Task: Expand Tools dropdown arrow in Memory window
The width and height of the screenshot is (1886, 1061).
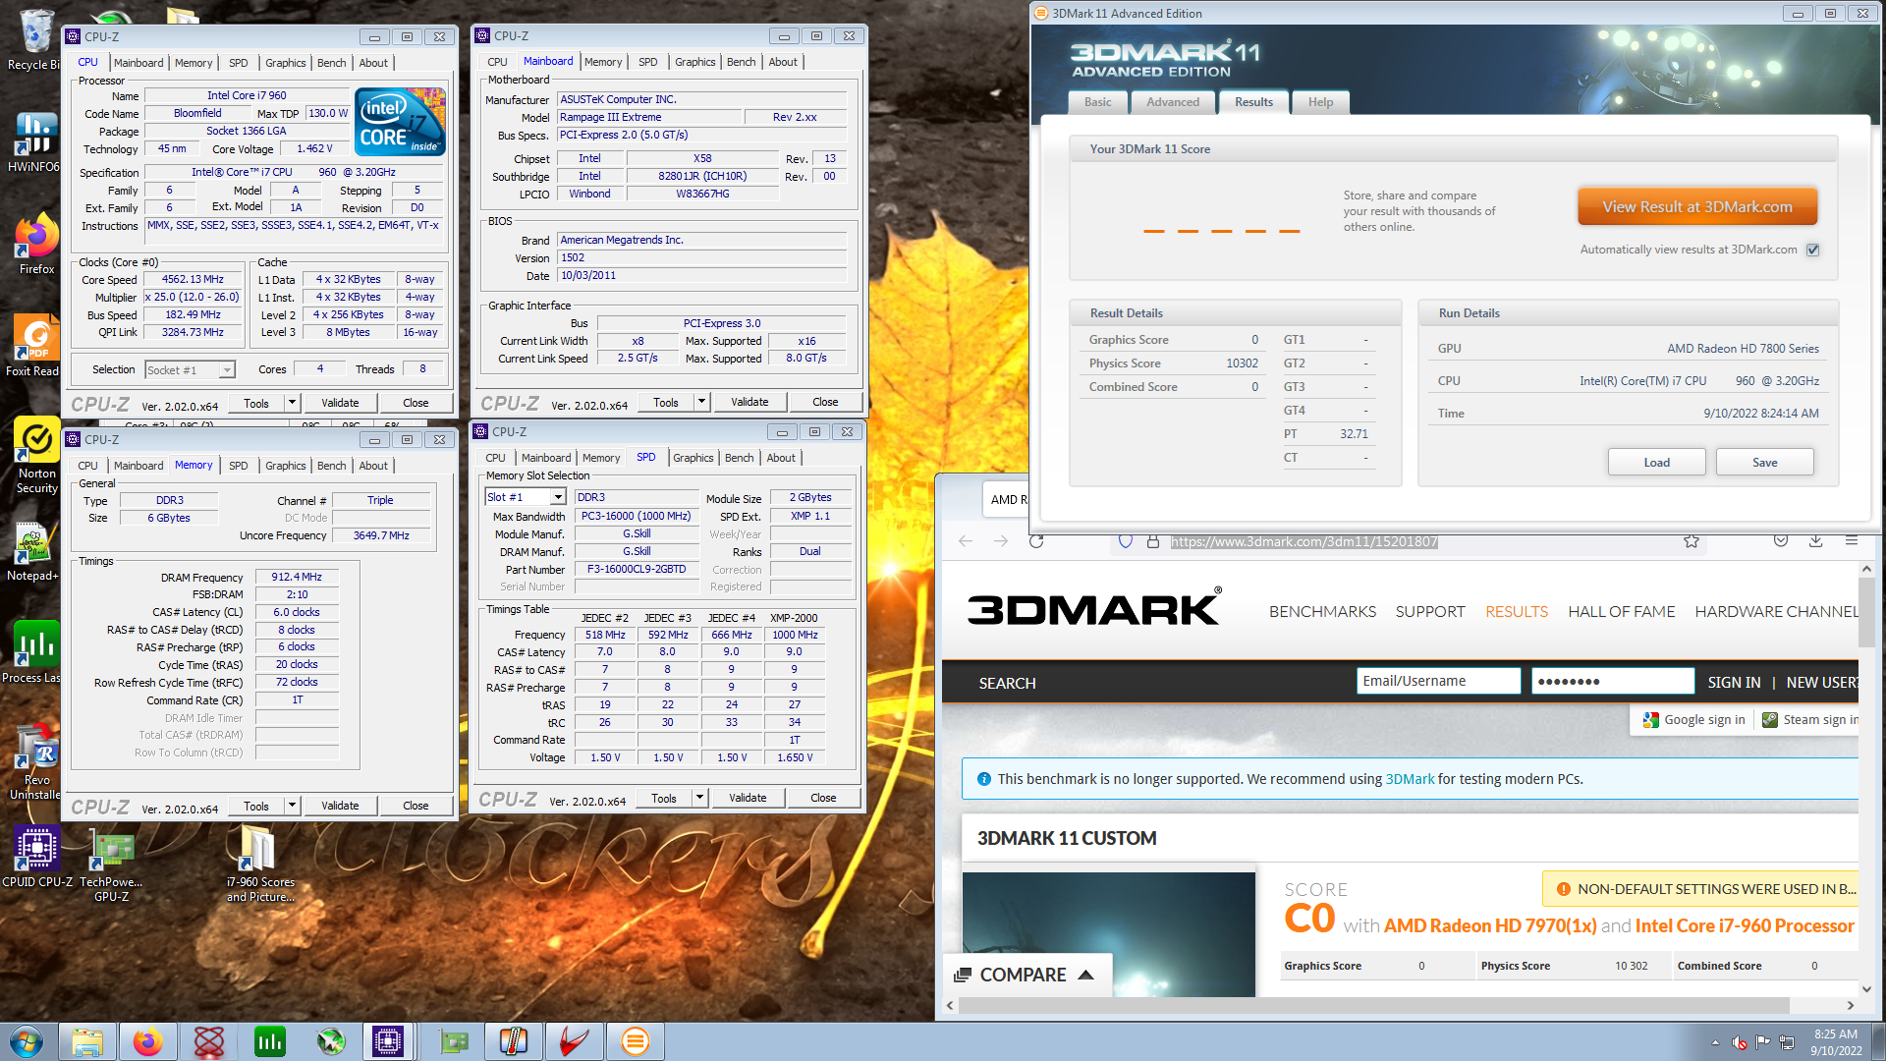Action: click(x=292, y=806)
